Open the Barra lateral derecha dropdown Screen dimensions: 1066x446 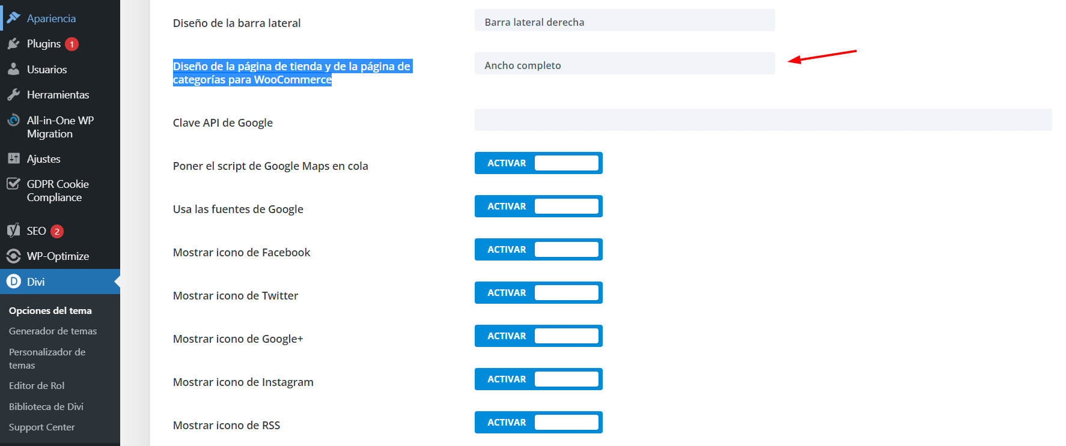click(x=625, y=20)
